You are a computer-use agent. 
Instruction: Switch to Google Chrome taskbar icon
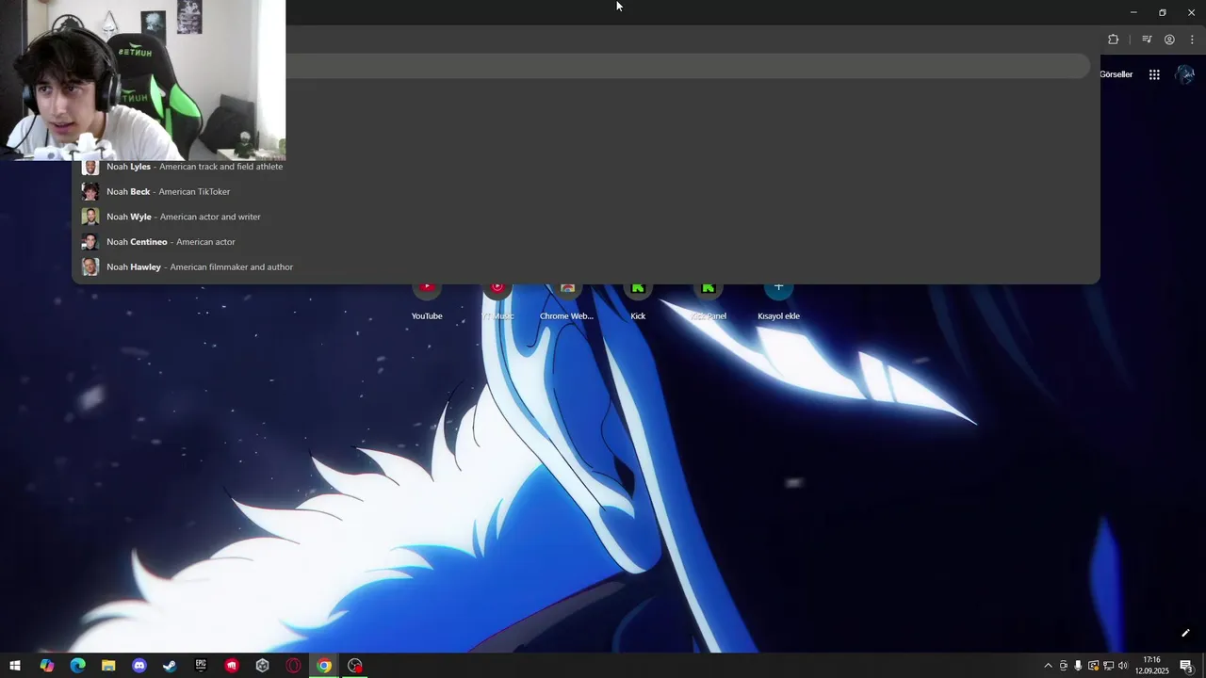pos(324,666)
